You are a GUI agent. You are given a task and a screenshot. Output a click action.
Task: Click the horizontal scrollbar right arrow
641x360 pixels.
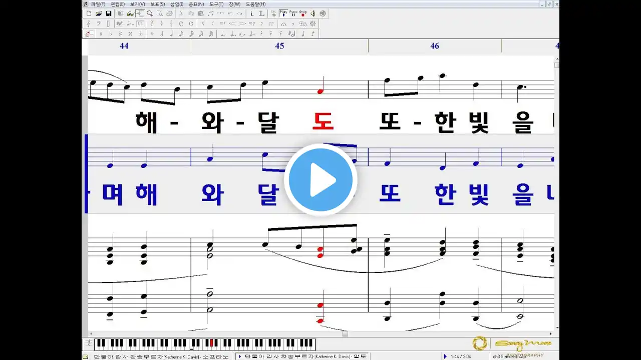point(551,333)
